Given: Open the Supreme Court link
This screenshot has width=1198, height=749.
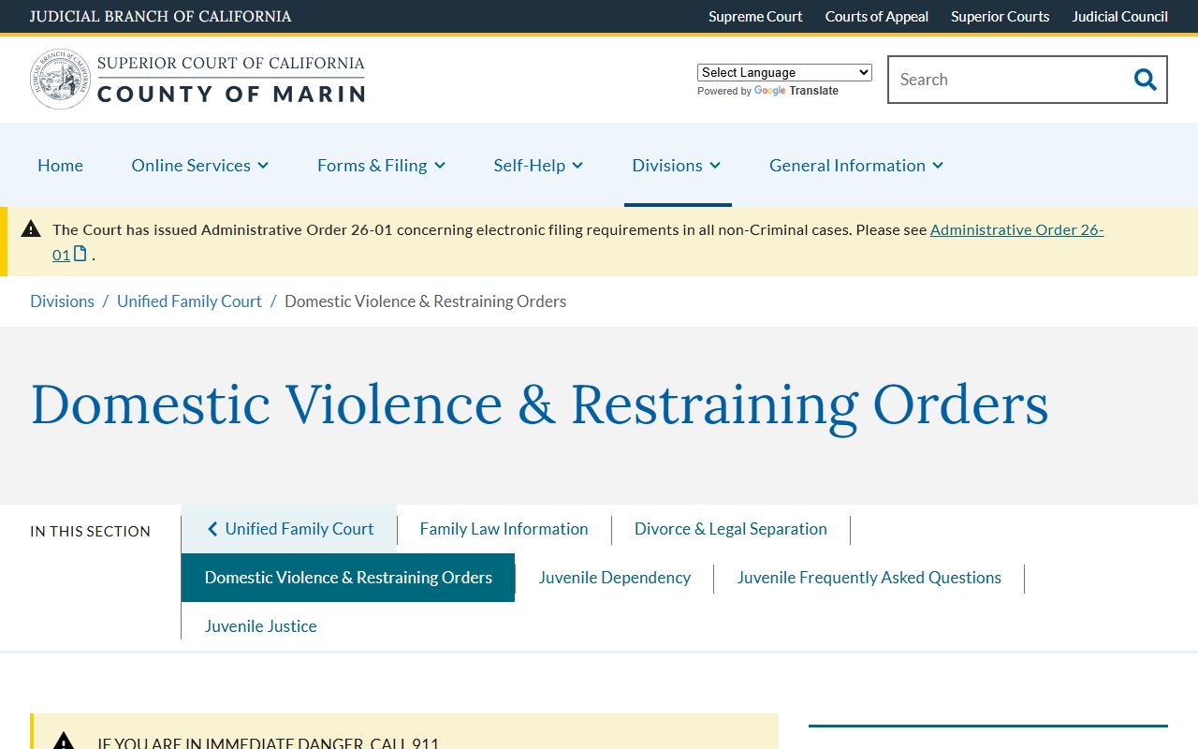Looking at the screenshot, I should tap(755, 16).
